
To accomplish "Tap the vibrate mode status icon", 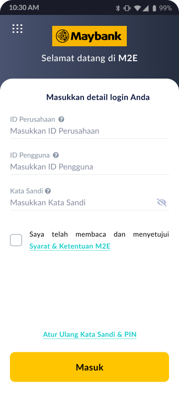I will [127, 8].
